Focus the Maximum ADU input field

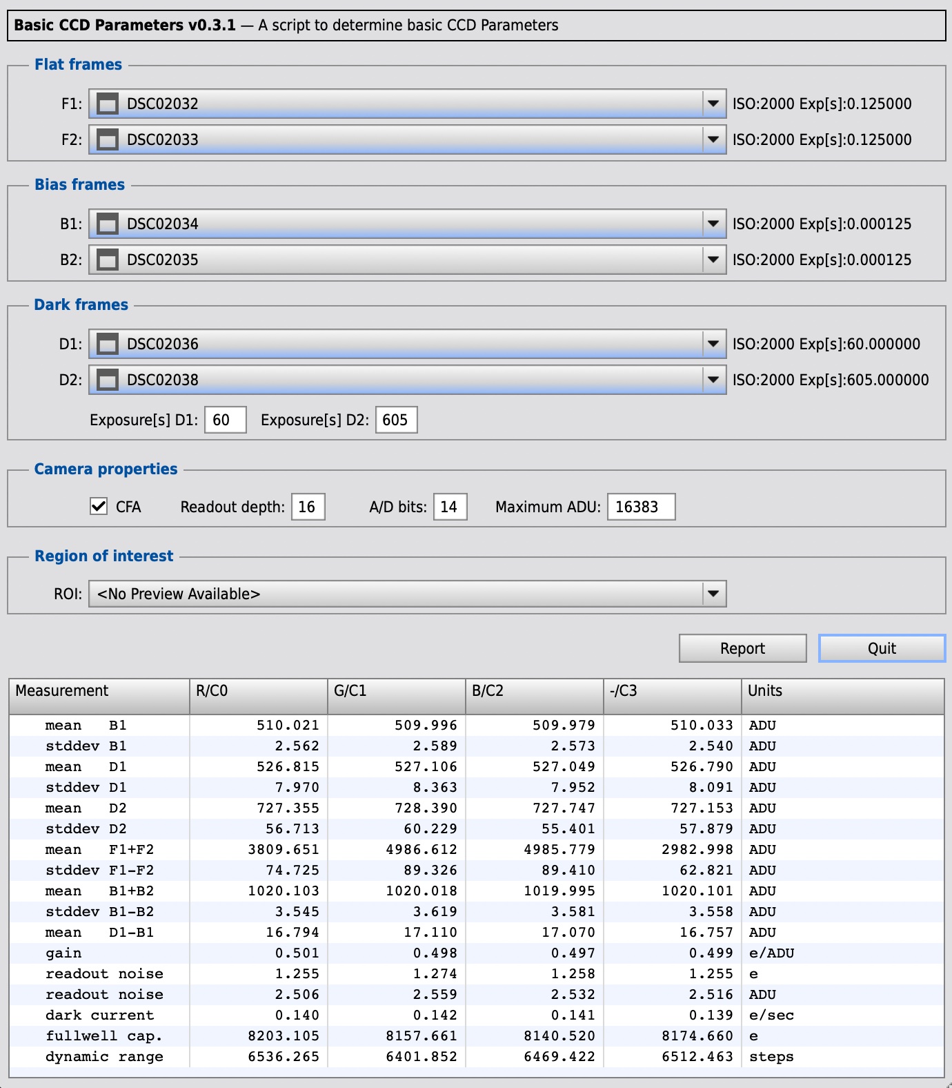[x=640, y=507]
